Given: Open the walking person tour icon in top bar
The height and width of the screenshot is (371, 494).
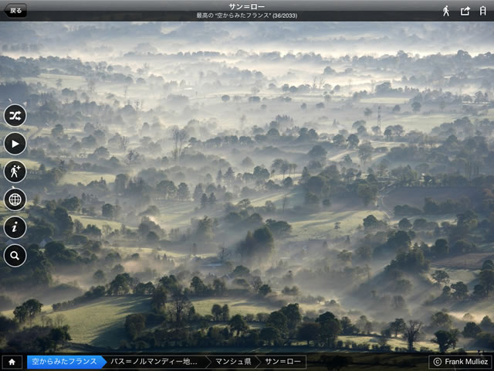Looking at the screenshot, I should coord(446,11).
